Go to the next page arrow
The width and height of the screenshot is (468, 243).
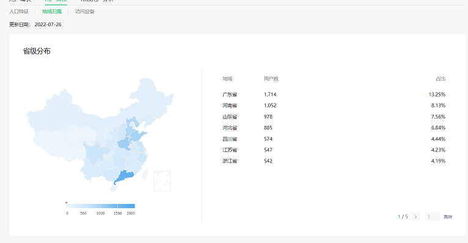tap(415, 217)
